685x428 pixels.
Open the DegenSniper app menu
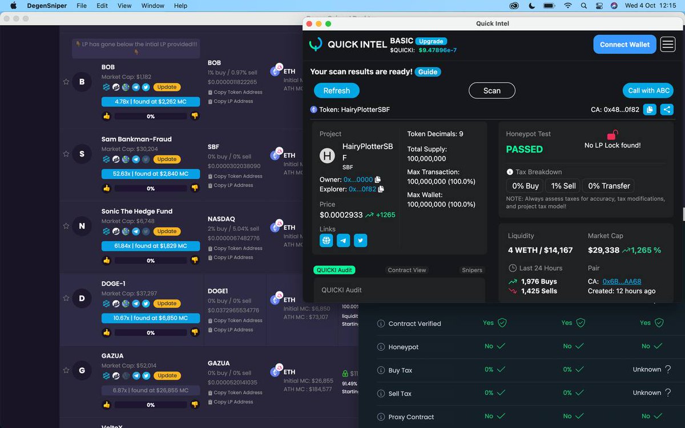47,6
